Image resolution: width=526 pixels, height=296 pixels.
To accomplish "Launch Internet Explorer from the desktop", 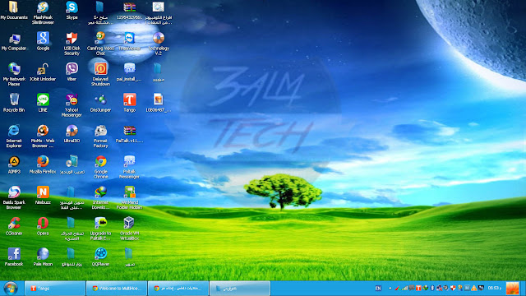I will (x=14, y=136).
